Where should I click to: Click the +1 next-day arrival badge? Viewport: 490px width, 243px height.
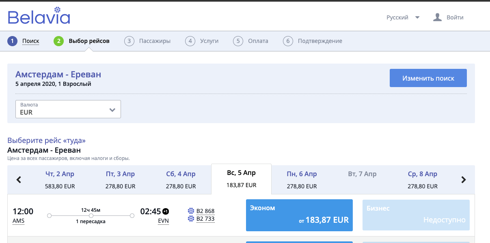(166, 211)
